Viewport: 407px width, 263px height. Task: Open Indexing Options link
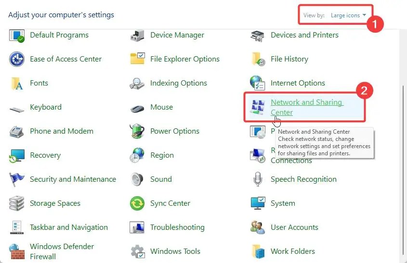point(179,83)
